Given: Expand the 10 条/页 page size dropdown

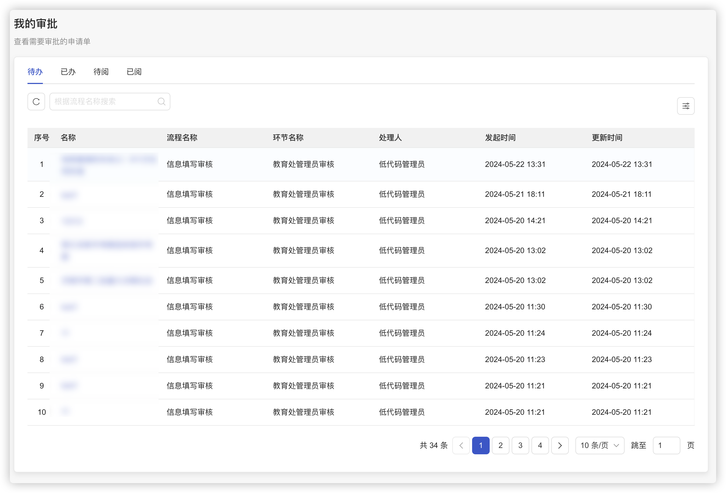Looking at the screenshot, I should click(x=600, y=445).
